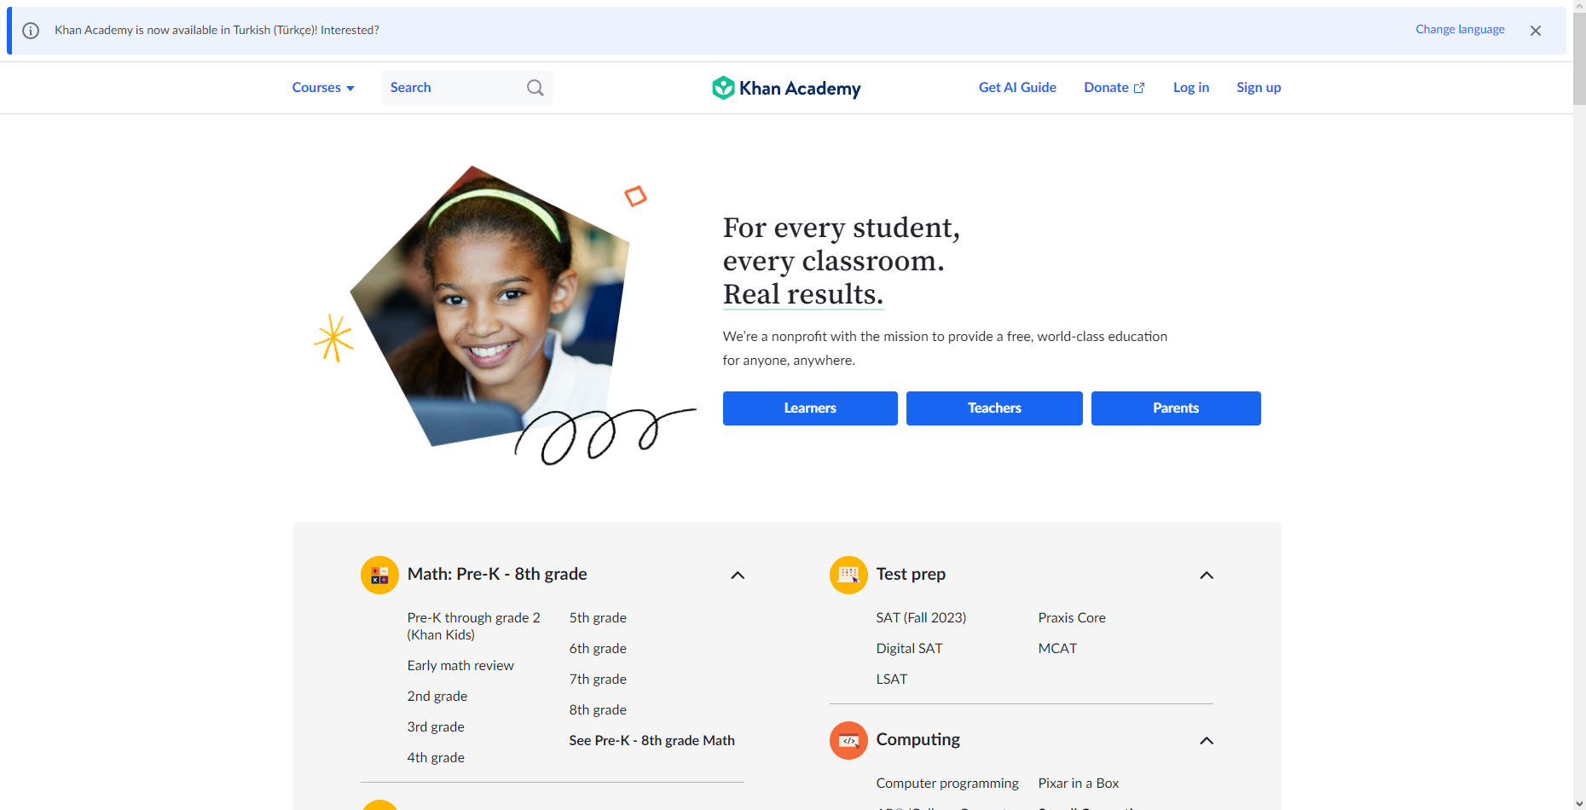This screenshot has width=1586, height=810.
Task: Open the 6th grade course
Action: (x=598, y=648)
